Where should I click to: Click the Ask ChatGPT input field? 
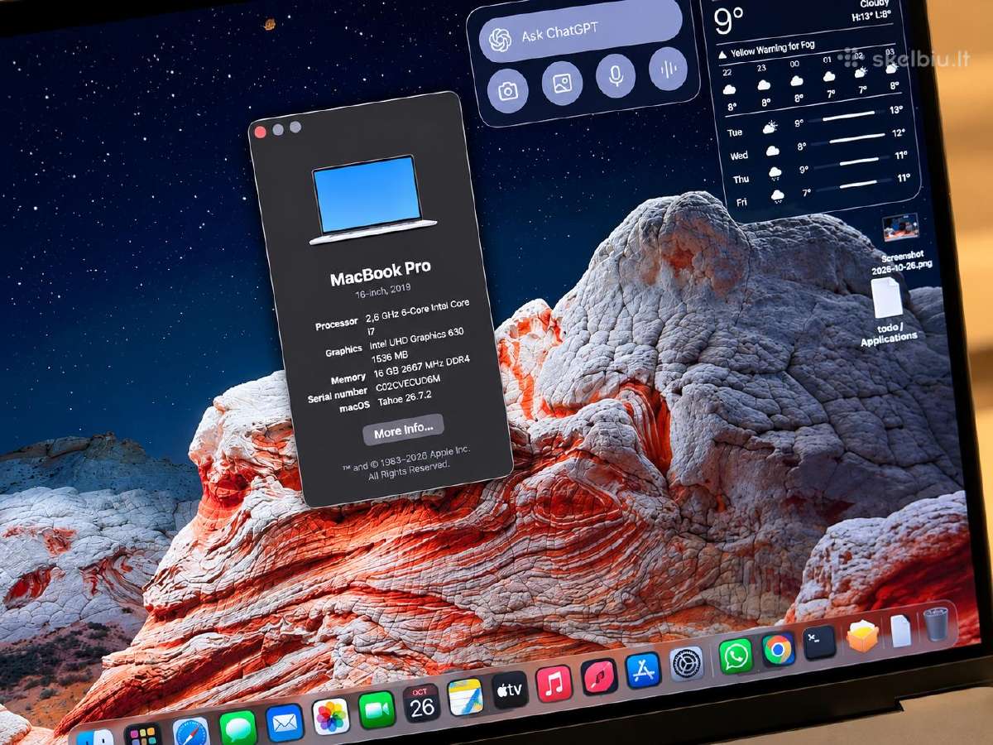pos(581,30)
